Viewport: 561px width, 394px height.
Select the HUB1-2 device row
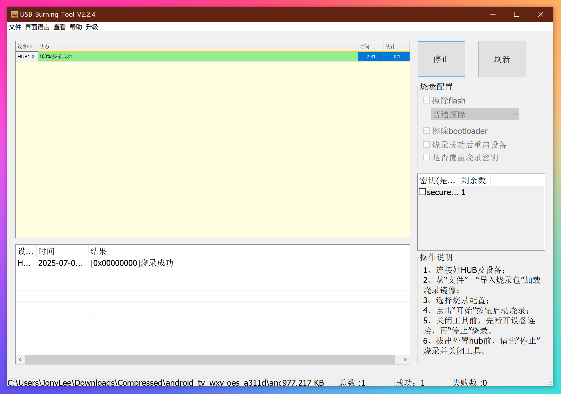pos(26,56)
